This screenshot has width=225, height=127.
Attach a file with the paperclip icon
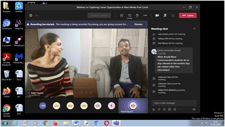[x=159, y=109]
